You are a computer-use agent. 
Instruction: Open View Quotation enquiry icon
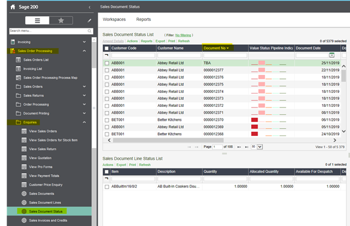coord(24,158)
